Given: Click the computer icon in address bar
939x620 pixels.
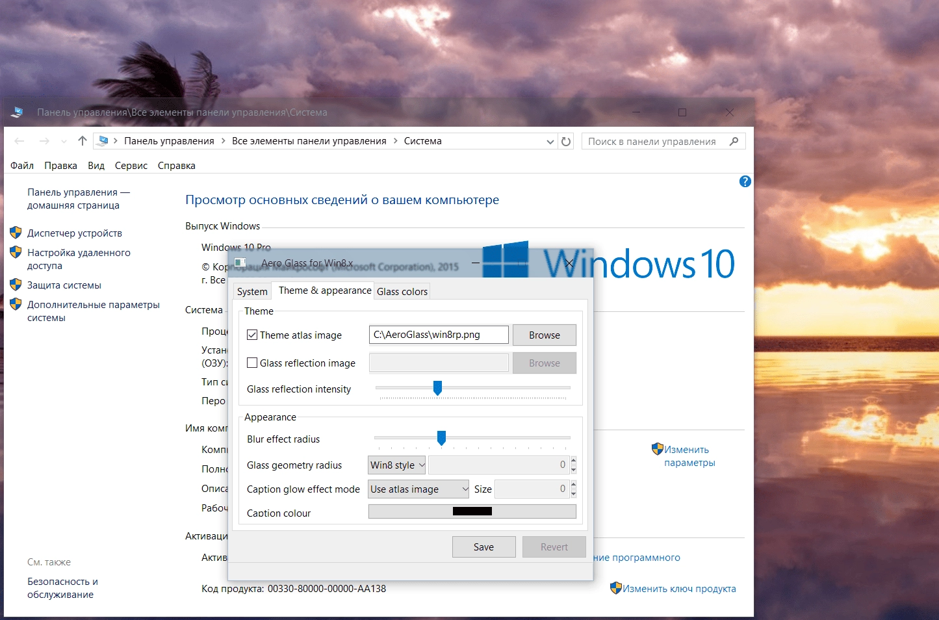Looking at the screenshot, I should (103, 141).
